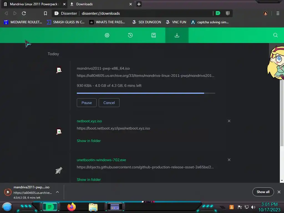This screenshot has width=284, height=213.
Task: Go back with the browser back arrow
Action: 6,13
